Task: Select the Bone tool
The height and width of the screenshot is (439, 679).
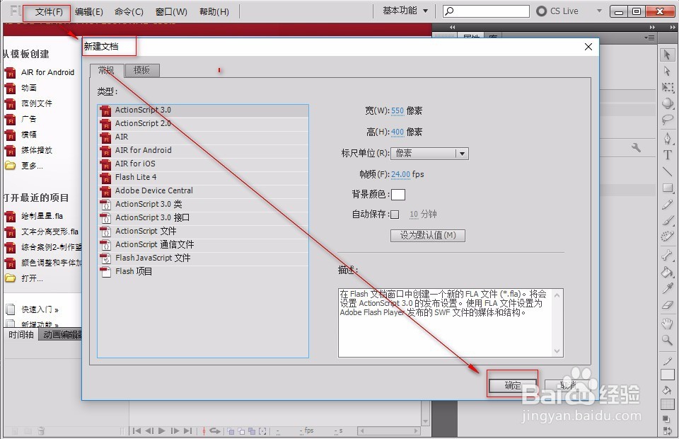Action: click(667, 255)
